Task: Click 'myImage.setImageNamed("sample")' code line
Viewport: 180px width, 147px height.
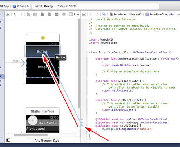Action: pyautogui.click(x=127, y=129)
